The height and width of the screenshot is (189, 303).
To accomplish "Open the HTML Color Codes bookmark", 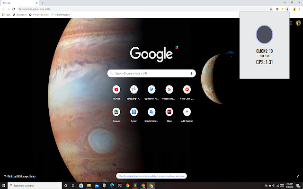I will tap(39, 15).
